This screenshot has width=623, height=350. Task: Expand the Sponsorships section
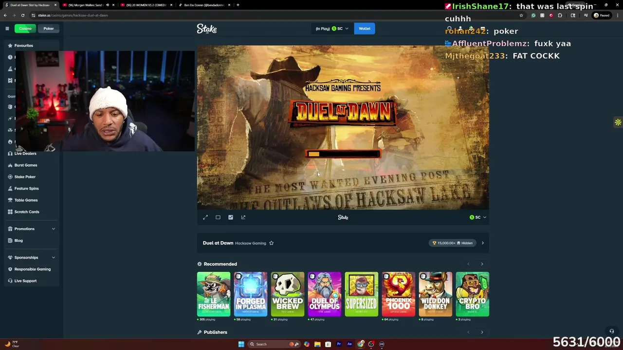32,258
